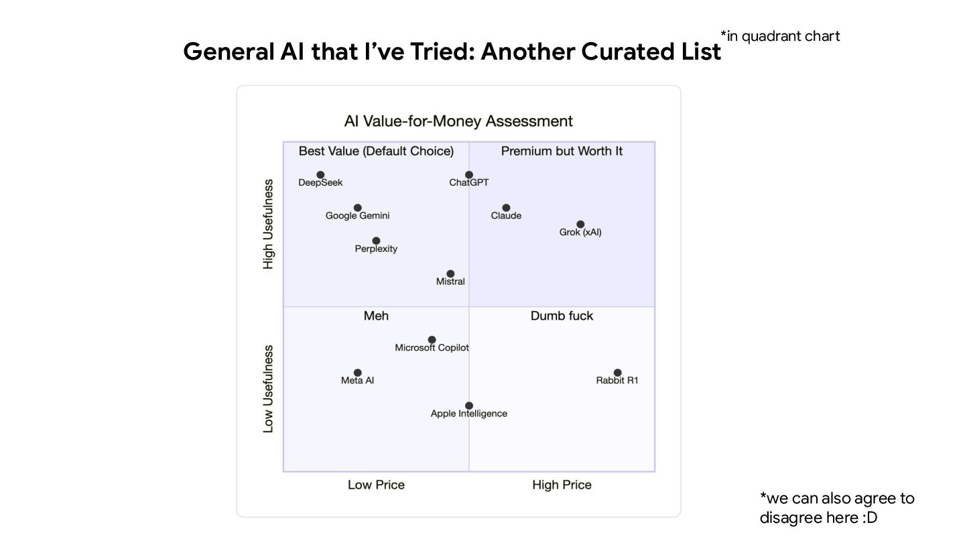Select the Mistral data point dot
This screenshot has height=543, width=965.
point(450,274)
